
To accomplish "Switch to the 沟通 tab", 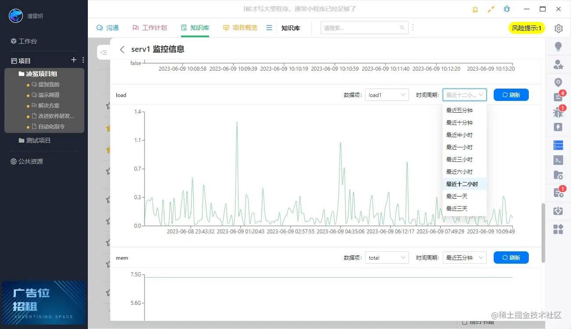I will (x=108, y=28).
